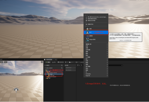This screenshot has height=102, width=149.
Task: Select the materials folder
Action: [51, 76]
